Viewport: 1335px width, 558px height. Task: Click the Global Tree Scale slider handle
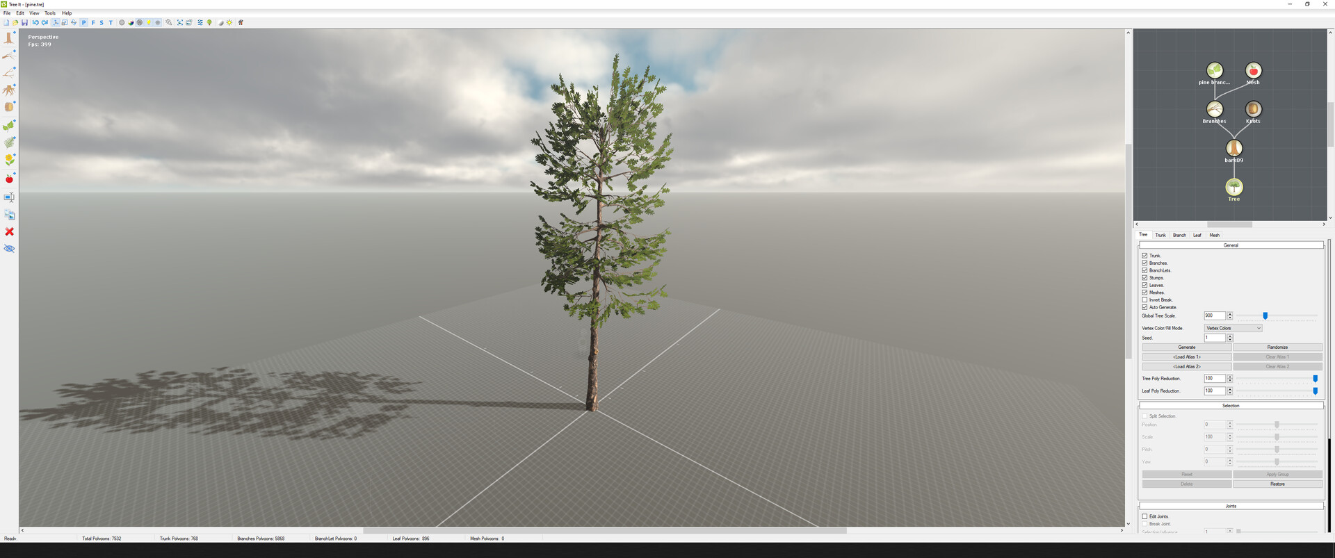tap(1265, 316)
